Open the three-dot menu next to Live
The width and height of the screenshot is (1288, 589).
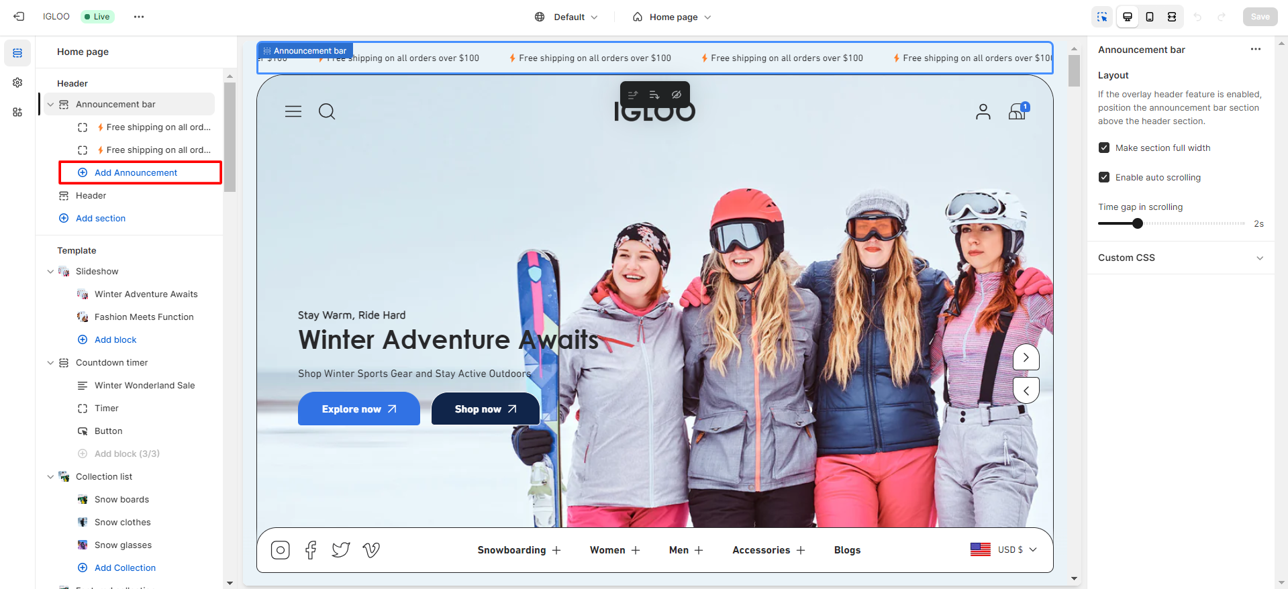tap(139, 17)
